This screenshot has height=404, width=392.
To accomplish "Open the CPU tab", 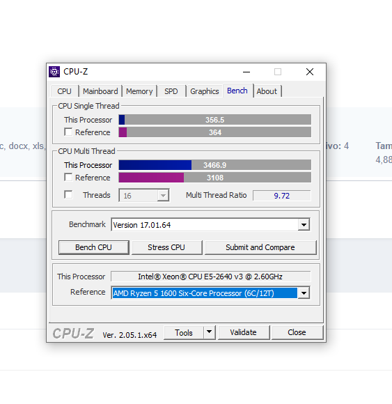I will pos(64,91).
